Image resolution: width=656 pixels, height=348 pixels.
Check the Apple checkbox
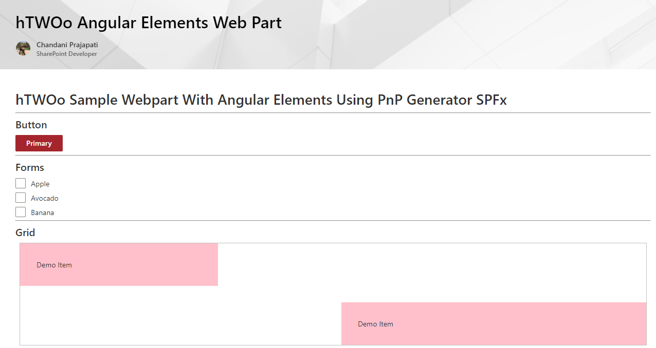point(21,183)
